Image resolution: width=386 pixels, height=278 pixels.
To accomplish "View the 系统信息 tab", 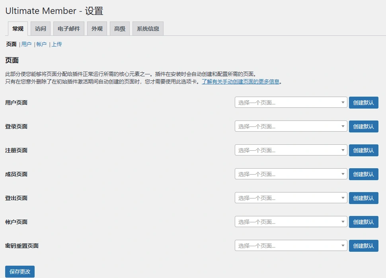I will (148, 28).
